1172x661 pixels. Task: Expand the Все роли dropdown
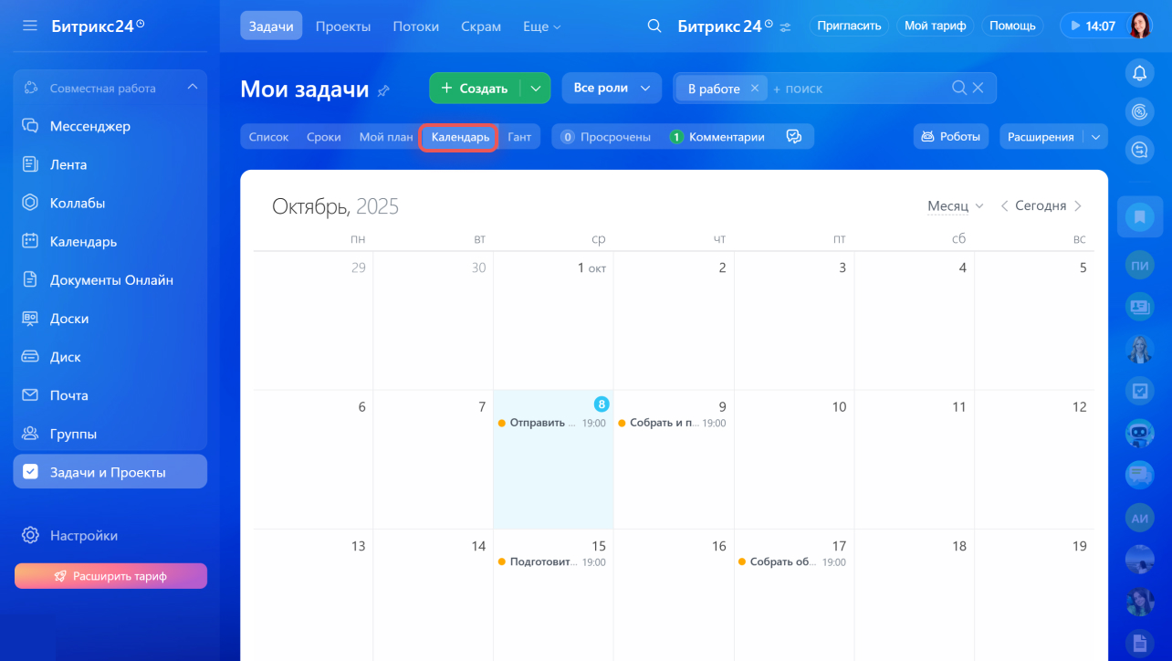611,88
